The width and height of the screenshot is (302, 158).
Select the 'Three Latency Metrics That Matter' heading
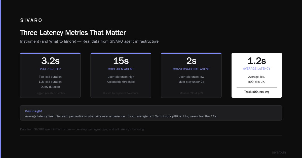click(x=73, y=33)
